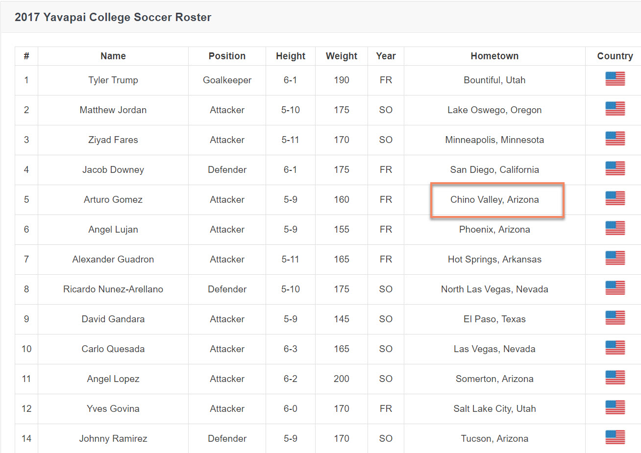Select the Goalkeeper position cell
Image resolution: width=641 pixels, height=453 pixels.
click(227, 80)
